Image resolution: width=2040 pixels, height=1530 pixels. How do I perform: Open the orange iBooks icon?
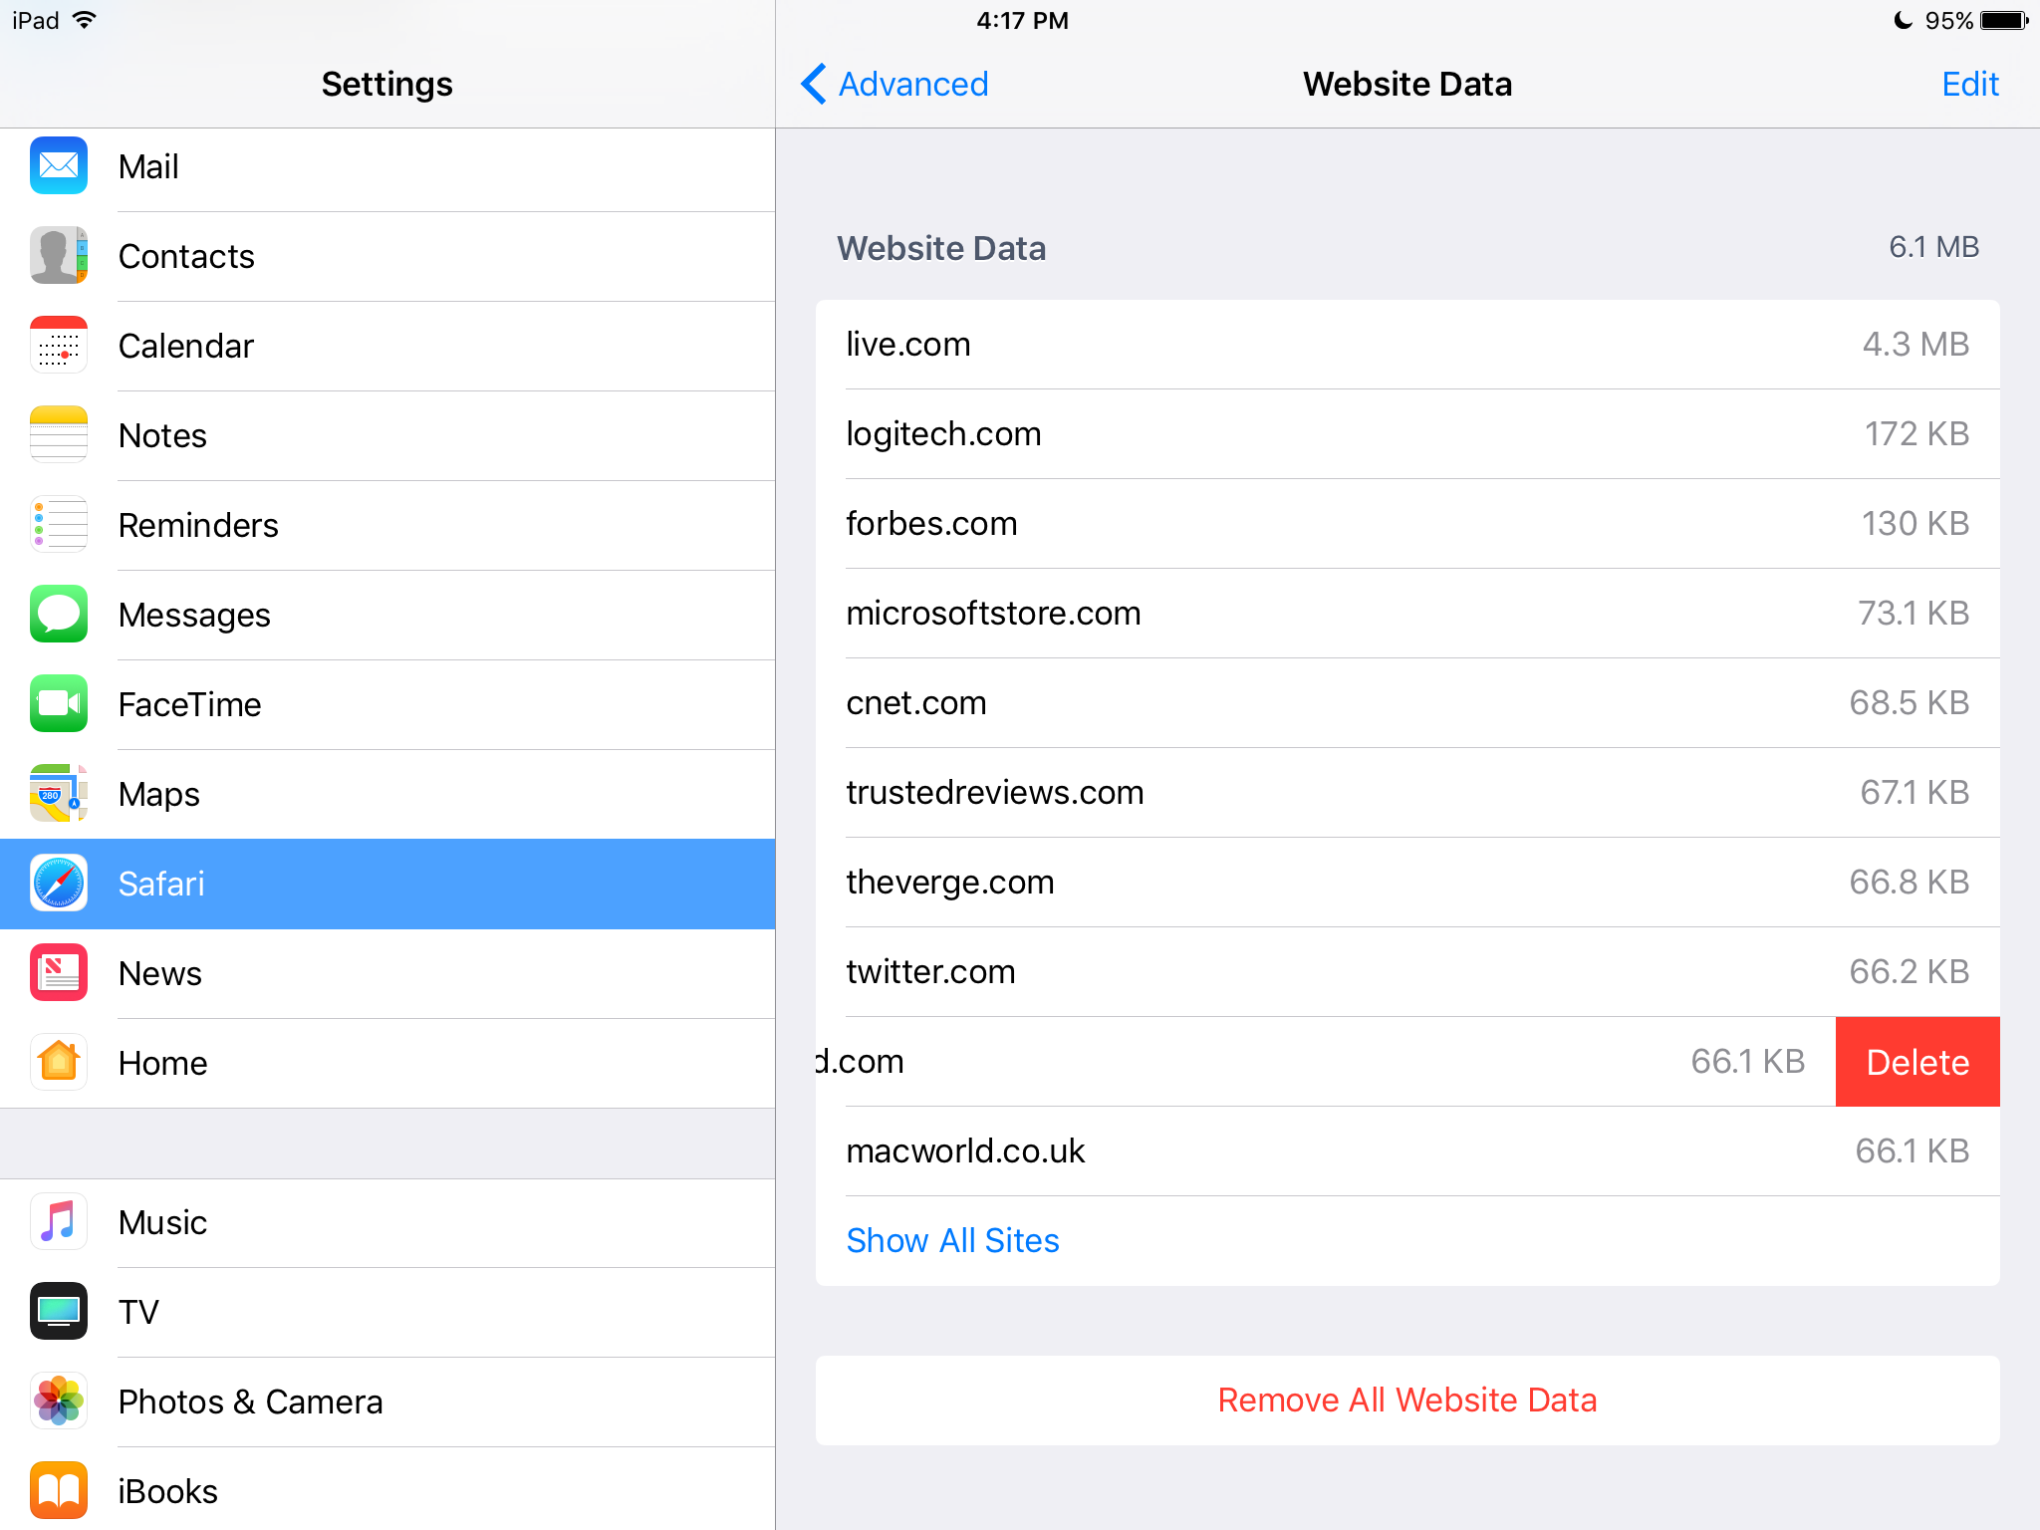(59, 1490)
